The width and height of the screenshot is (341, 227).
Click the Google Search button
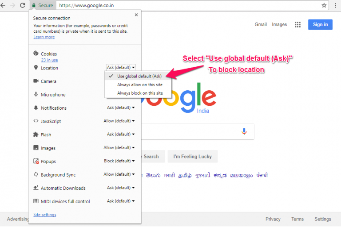point(153,156)
